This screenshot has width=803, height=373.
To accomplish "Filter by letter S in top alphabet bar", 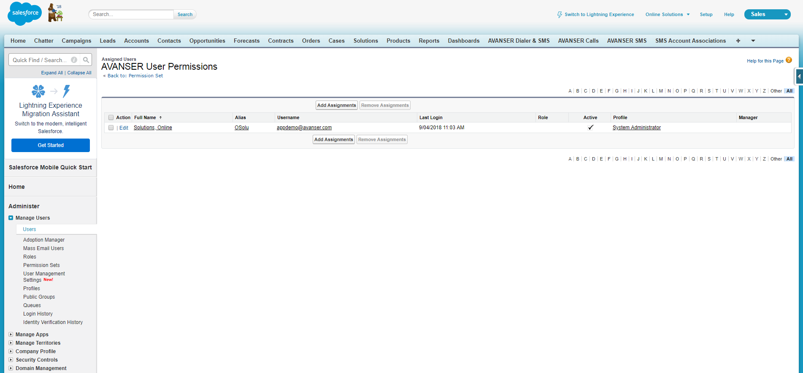I will pyautogui.click(x=709, y=91).
